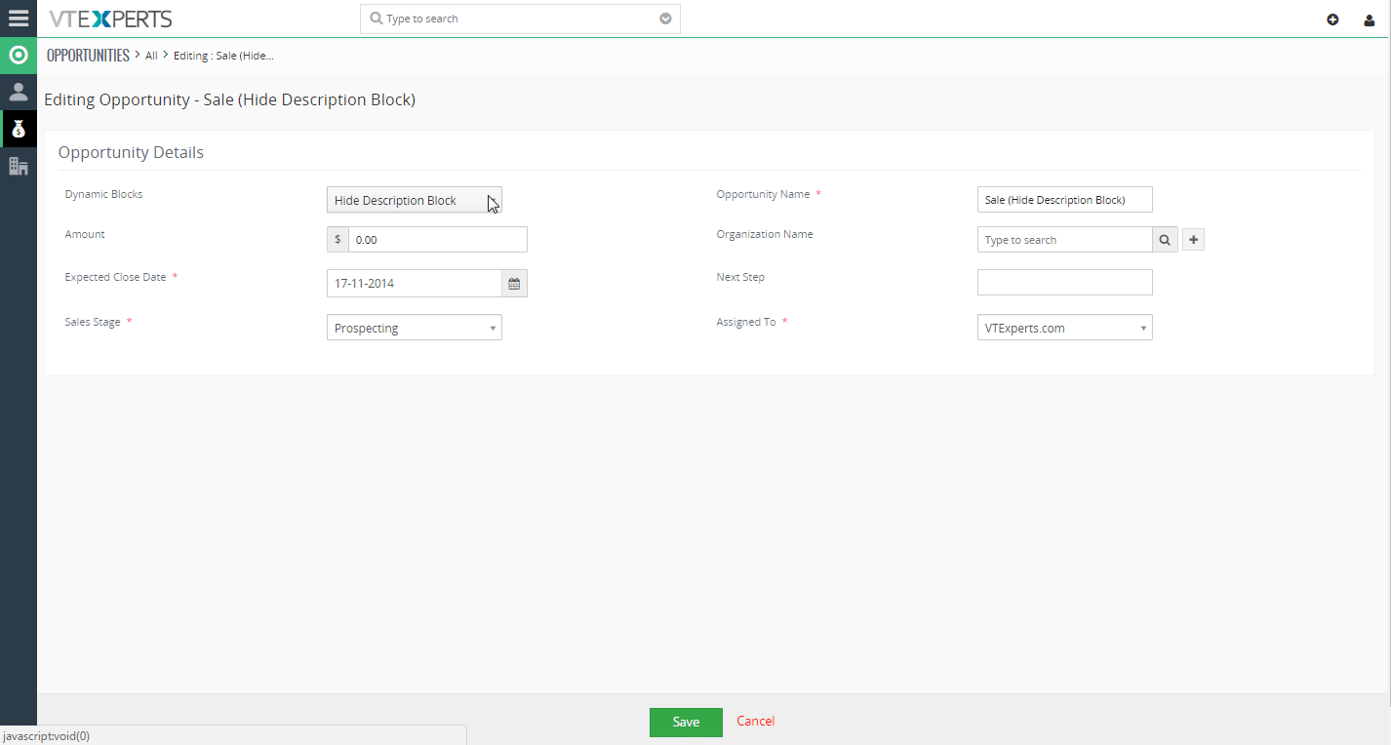Click the OPPORTUNITIES module breadcrumb title
The width and height of the screenshot is (1391, 745).
[x=88, y=56]
